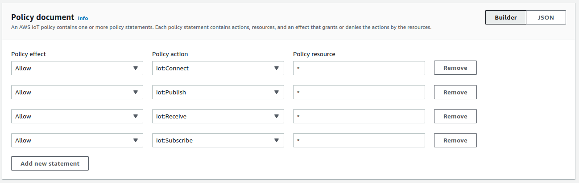Open policy effect dropdown for iot:Publish row
Viewport: 579px width, 183px height.
[77, 92]
